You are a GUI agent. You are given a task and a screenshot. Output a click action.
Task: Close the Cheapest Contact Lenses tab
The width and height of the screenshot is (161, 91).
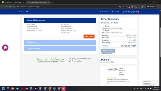49,2
